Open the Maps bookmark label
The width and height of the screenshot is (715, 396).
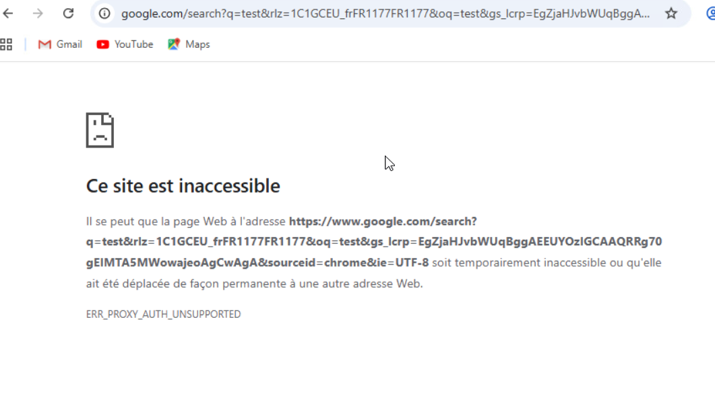coord(197,44)
